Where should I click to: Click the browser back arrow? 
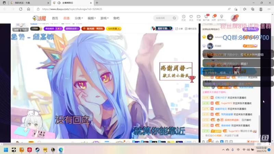tap(5, 9)
